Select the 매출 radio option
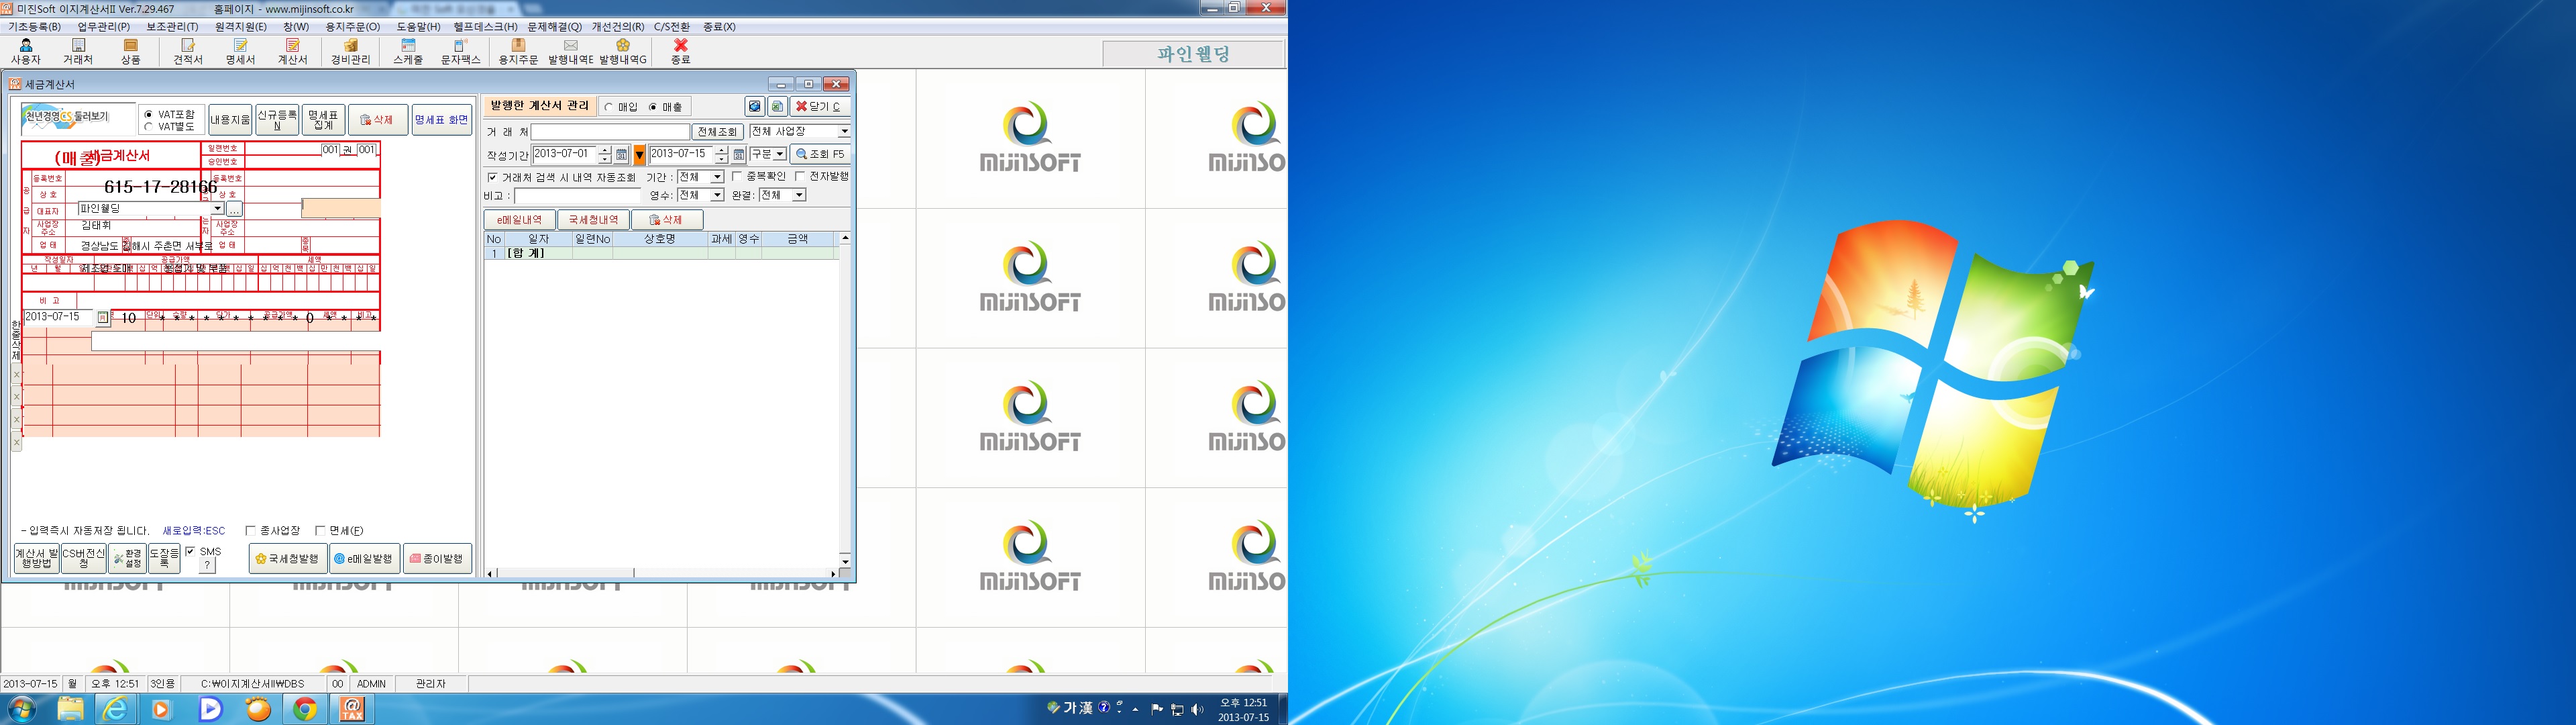The width and height of the screenshot is (2576, 725). tap(653, 107)
